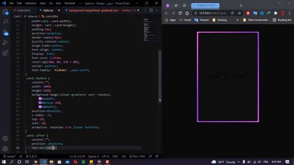
Task: Open the Manage gear in activity bar
Action: 5,148
